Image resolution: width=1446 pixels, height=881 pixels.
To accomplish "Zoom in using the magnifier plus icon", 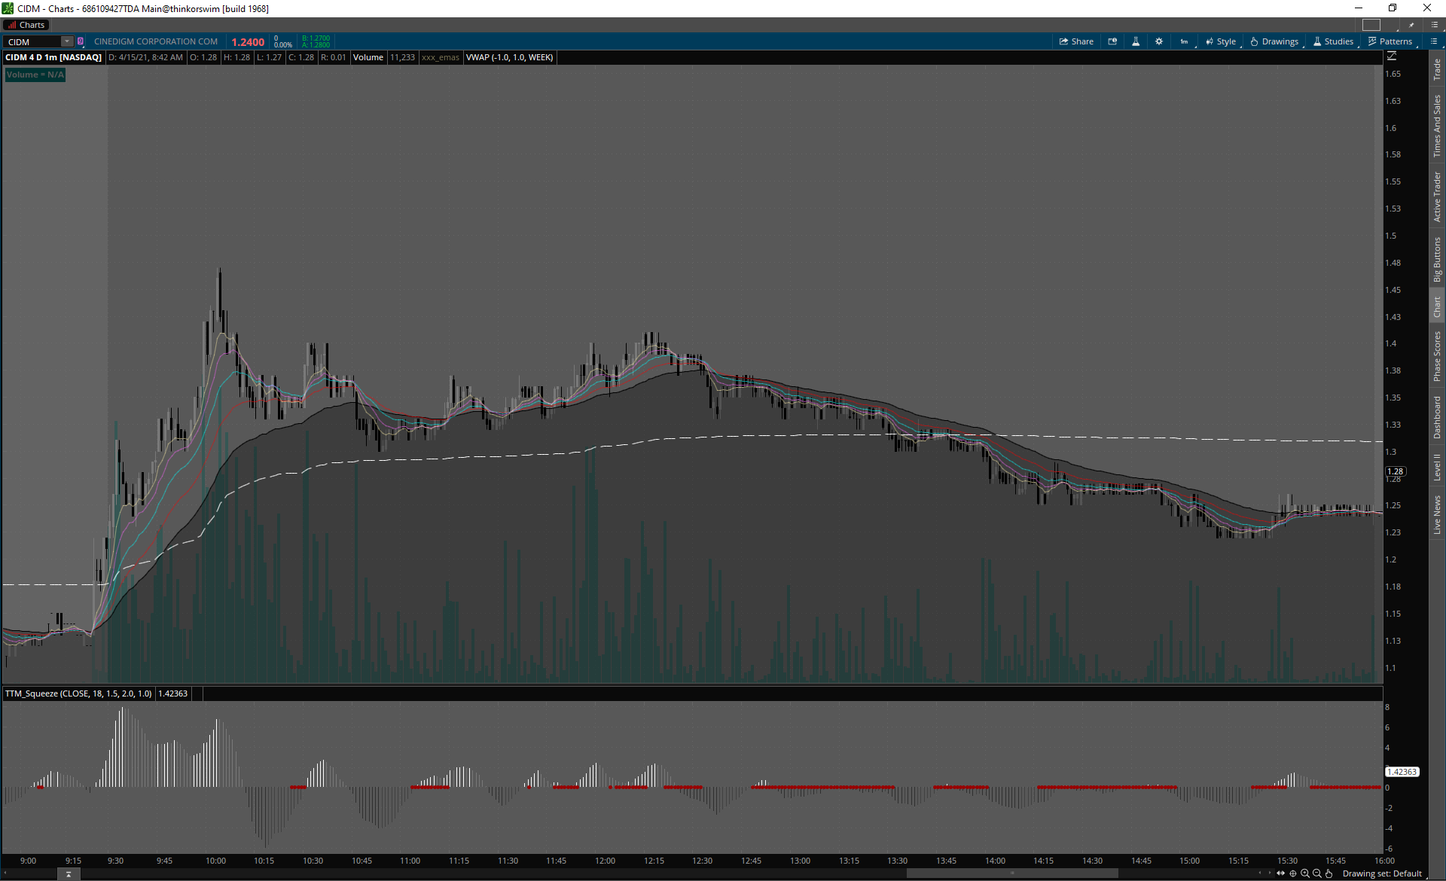I will point(1304,873).
